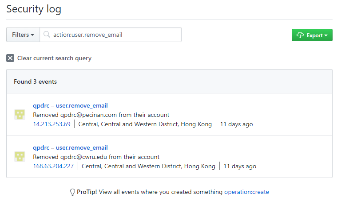The image size is (353, 213).
Task: Click user.remove_email link in second event
Action: point(82,147)
